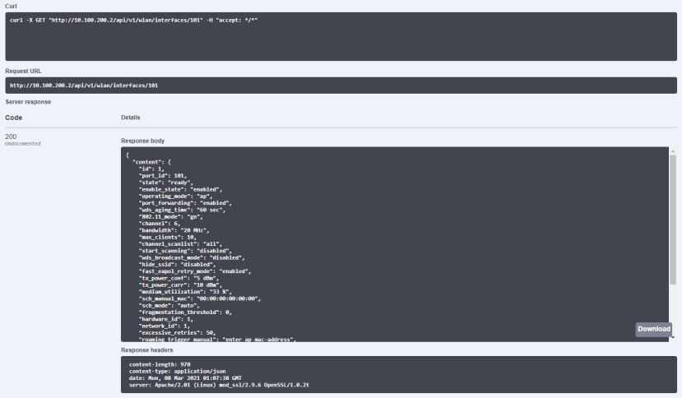Click the "tx_power_conf": "5 dBm" line
682x398 pixels.
pyautogui.click(x=179, y=278)
